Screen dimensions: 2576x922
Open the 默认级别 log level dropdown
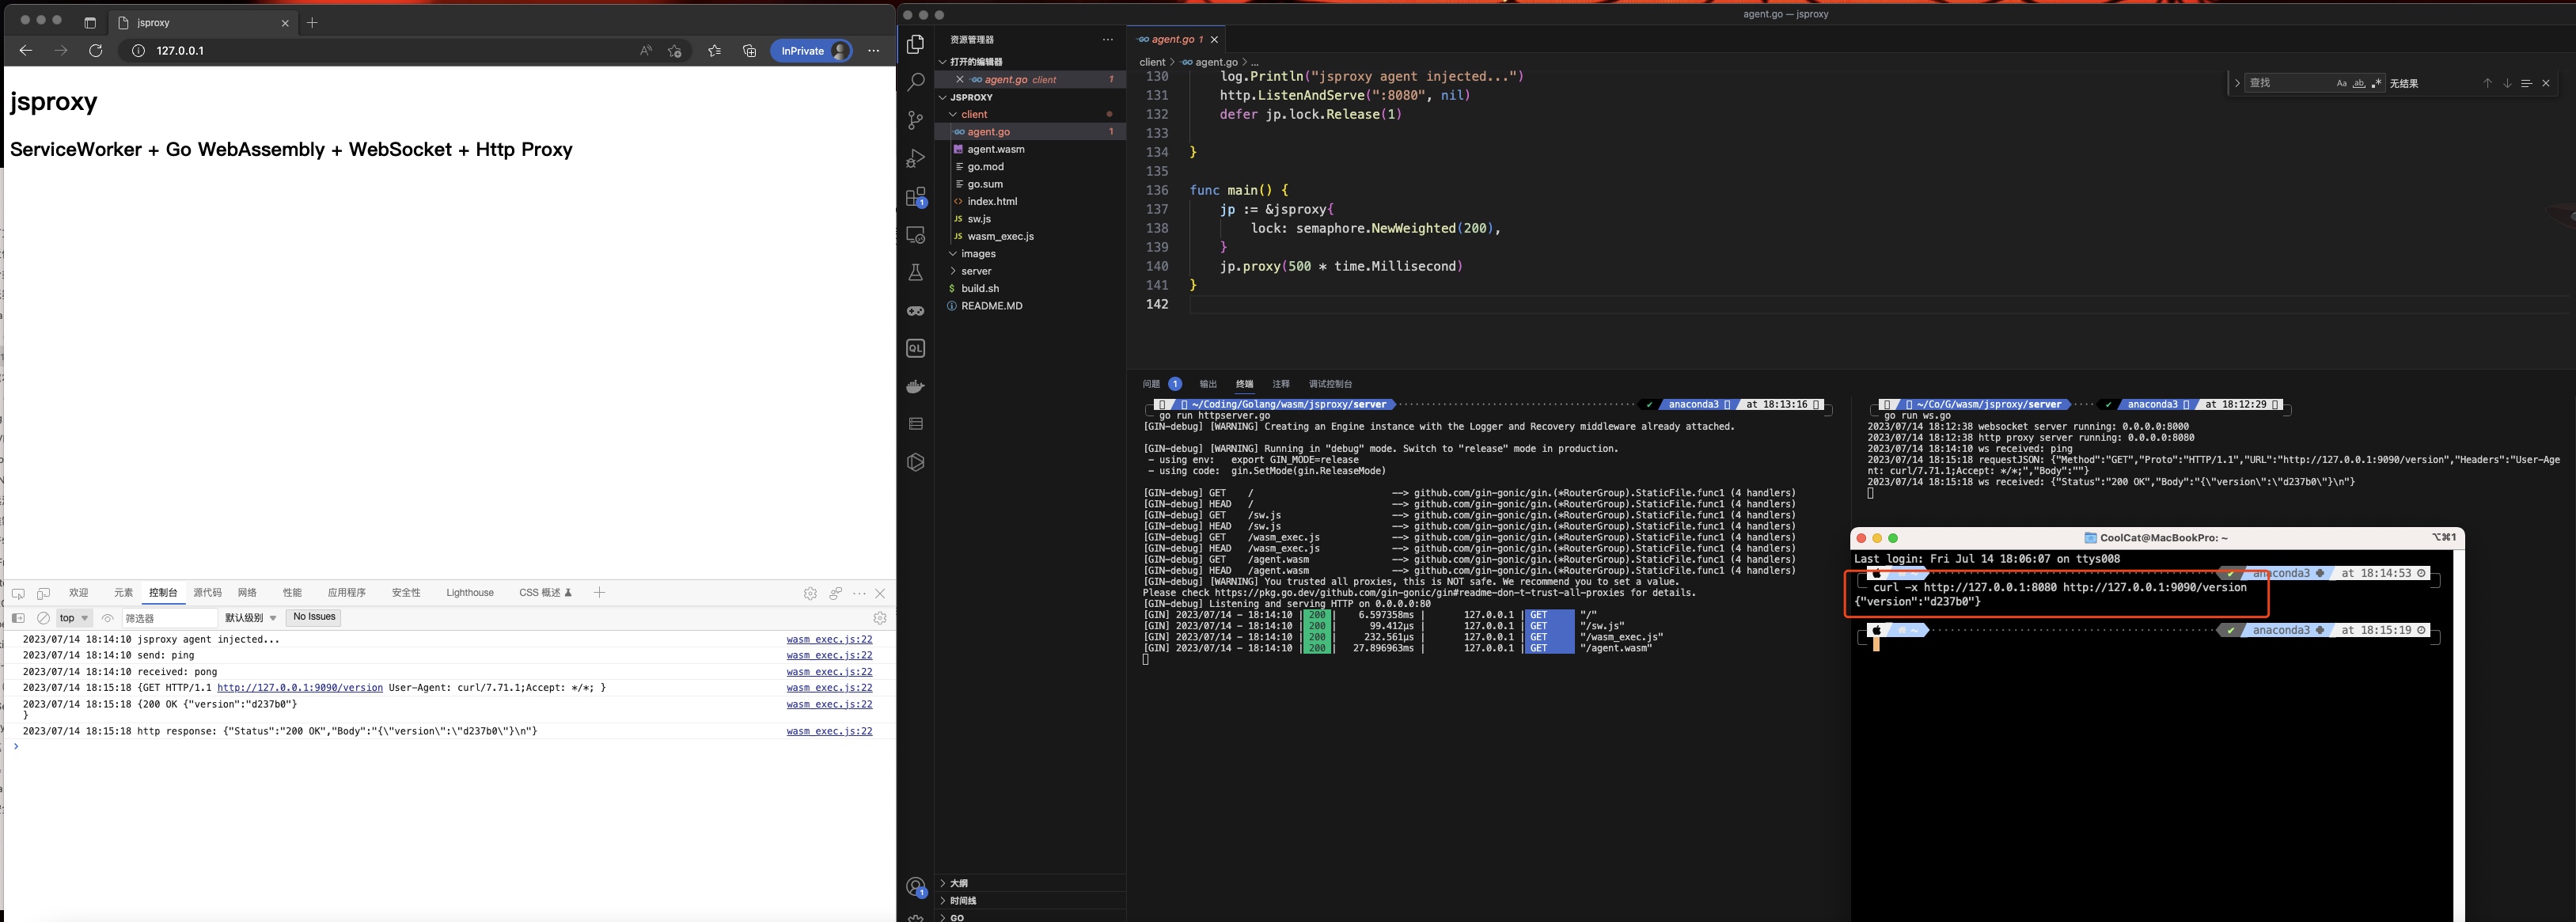[x=250, y=618]
